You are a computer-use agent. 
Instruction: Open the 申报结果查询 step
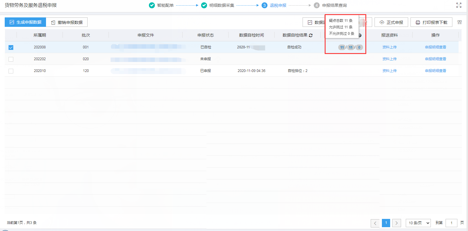tap(334, 5)
